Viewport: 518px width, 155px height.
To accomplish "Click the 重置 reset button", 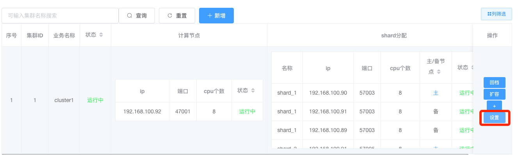I will [177, 16].
